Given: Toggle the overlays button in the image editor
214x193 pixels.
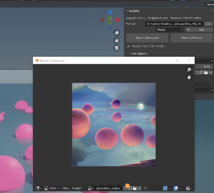Looking at the screenshot, I should pos(176,188).
